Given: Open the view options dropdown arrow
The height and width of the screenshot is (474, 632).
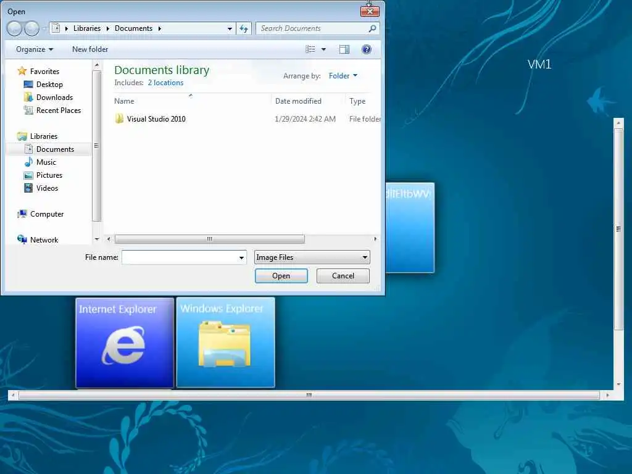Looking at the screenshot, I should [323, 49].
